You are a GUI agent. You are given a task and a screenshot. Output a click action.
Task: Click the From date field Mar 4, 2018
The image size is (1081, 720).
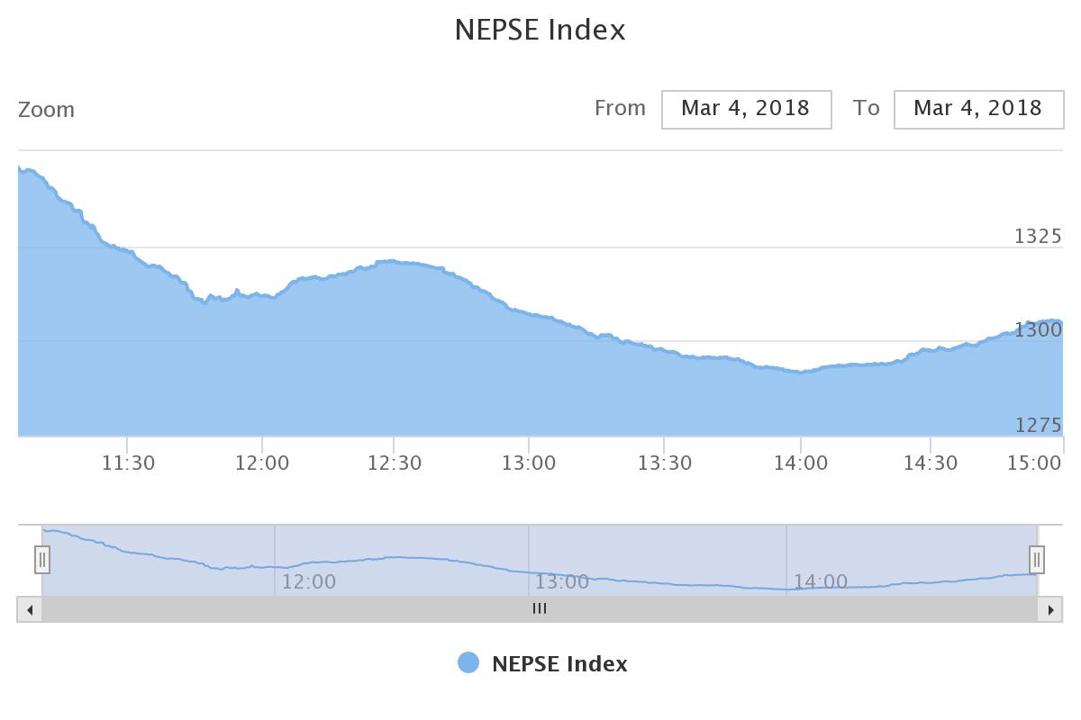click(x=746, y=109)
